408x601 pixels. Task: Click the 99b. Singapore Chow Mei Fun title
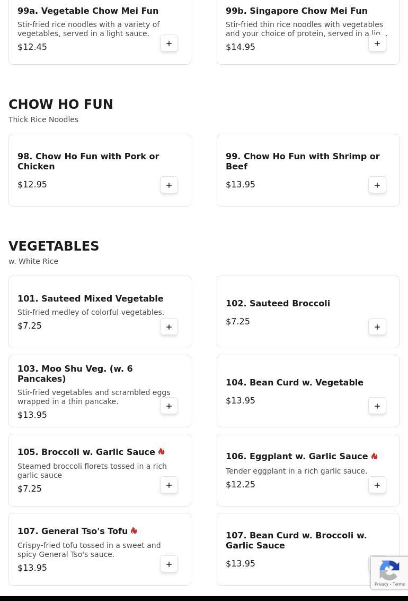[x=296, y=11]
